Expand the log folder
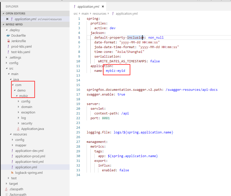 pos(19,118)
